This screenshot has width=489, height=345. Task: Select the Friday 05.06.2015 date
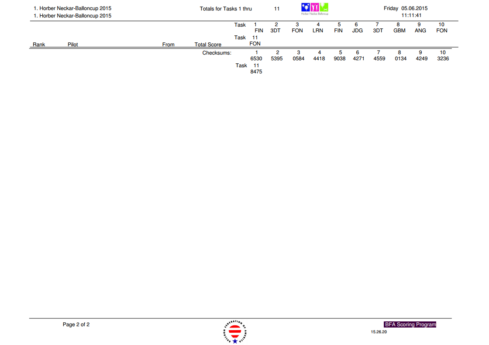click(405, 8)
